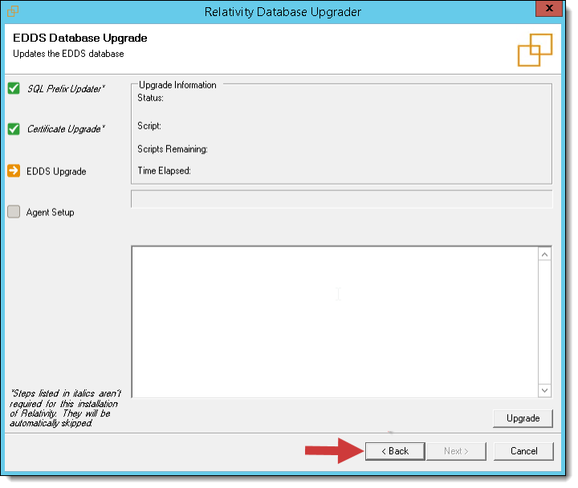Click the log scrollbar down arrow
This screenshot has width=578, height=488.
545,390
